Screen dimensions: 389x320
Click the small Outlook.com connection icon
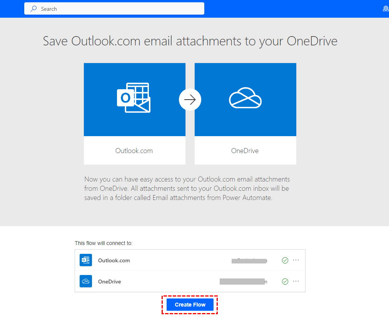click(x=86, y=260)
